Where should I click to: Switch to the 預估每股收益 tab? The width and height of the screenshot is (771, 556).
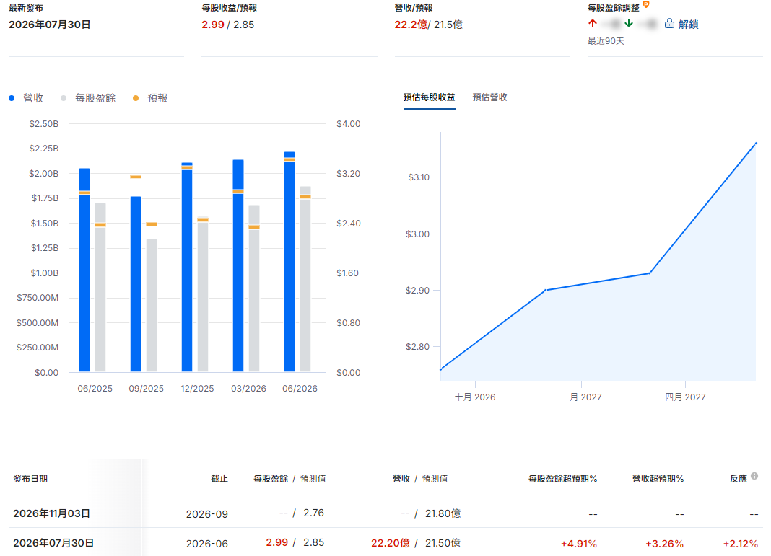click(430, 97)
